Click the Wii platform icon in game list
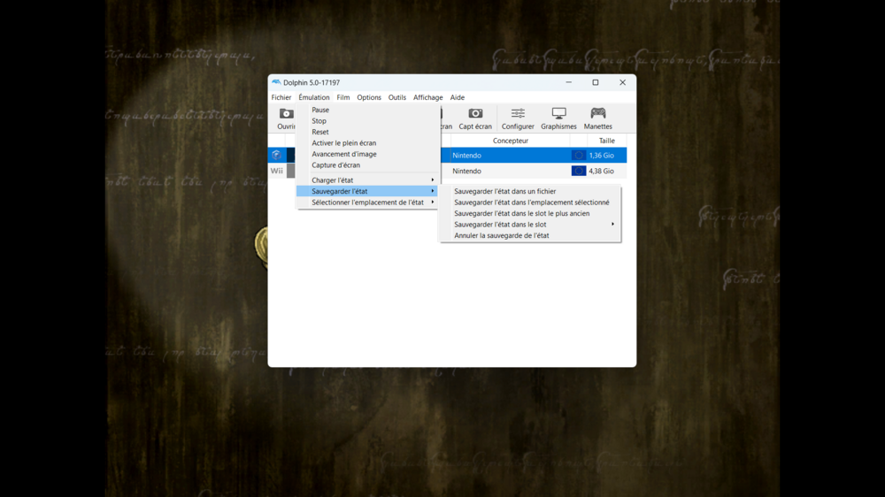 pyautogui.click(x=277, y=172)
